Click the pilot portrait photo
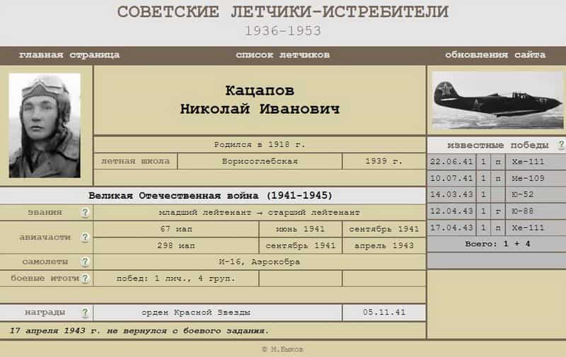 tap(45, 125)
